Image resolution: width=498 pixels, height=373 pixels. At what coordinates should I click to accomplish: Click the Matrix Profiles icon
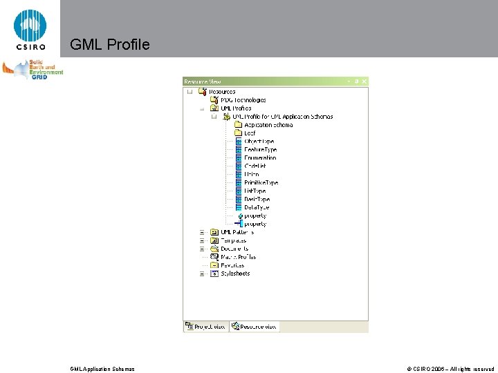pyautogui.click(x=214, y=257)
